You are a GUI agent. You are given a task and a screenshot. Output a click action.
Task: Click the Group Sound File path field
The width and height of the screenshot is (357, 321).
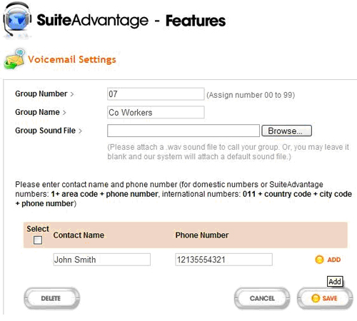183,131
